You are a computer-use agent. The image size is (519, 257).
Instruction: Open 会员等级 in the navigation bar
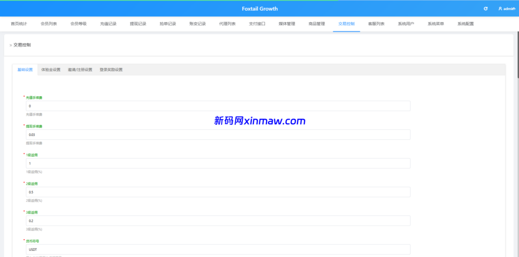79,24
